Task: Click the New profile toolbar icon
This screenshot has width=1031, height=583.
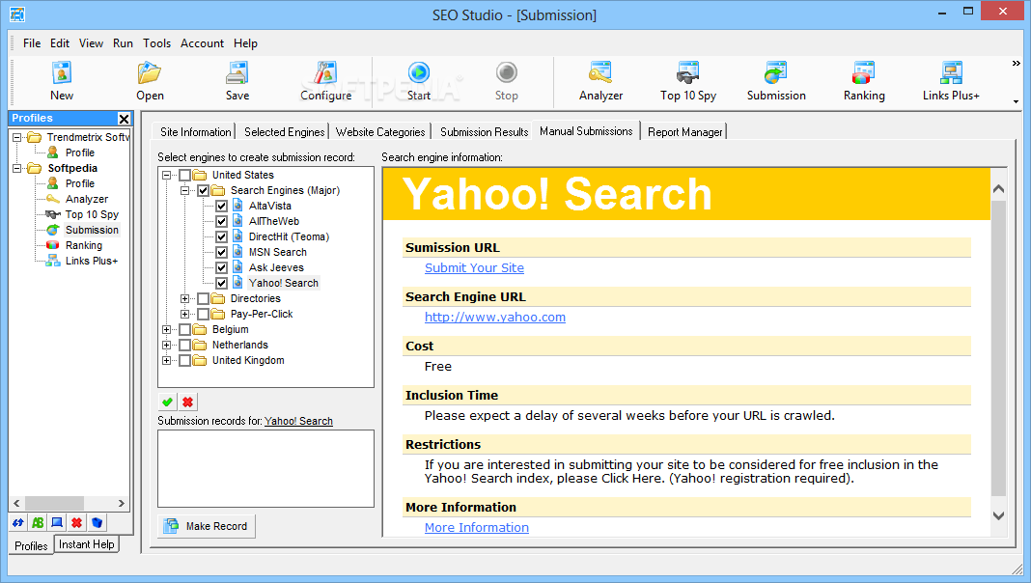Action: pos(61,81)
